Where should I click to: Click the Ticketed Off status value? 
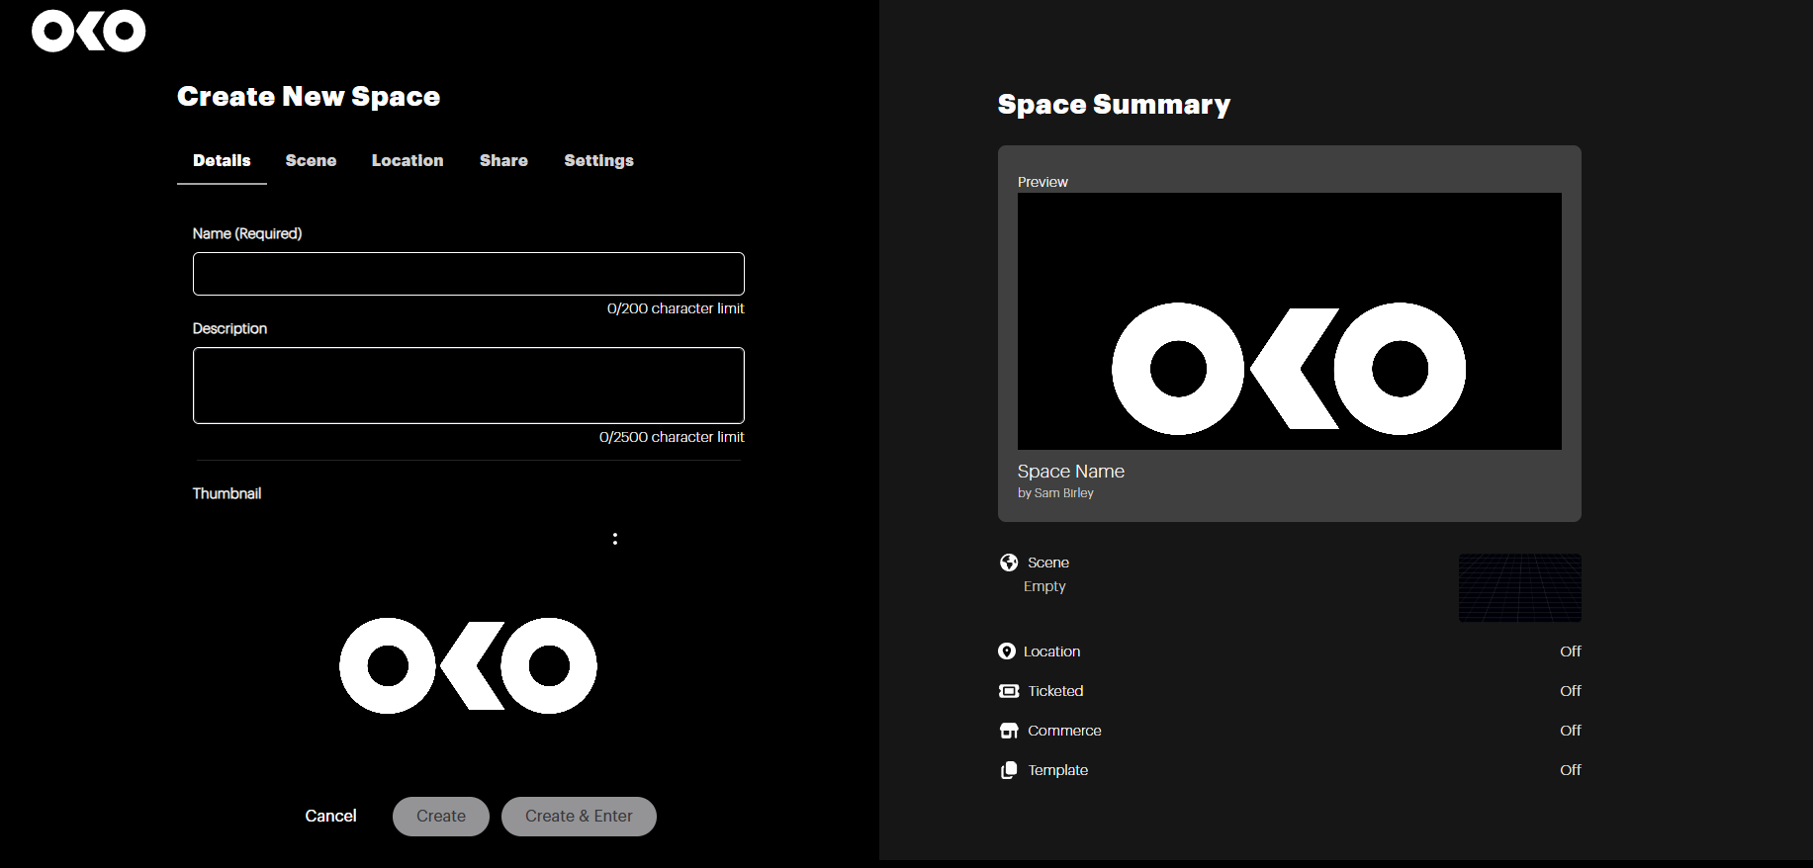1571,691
